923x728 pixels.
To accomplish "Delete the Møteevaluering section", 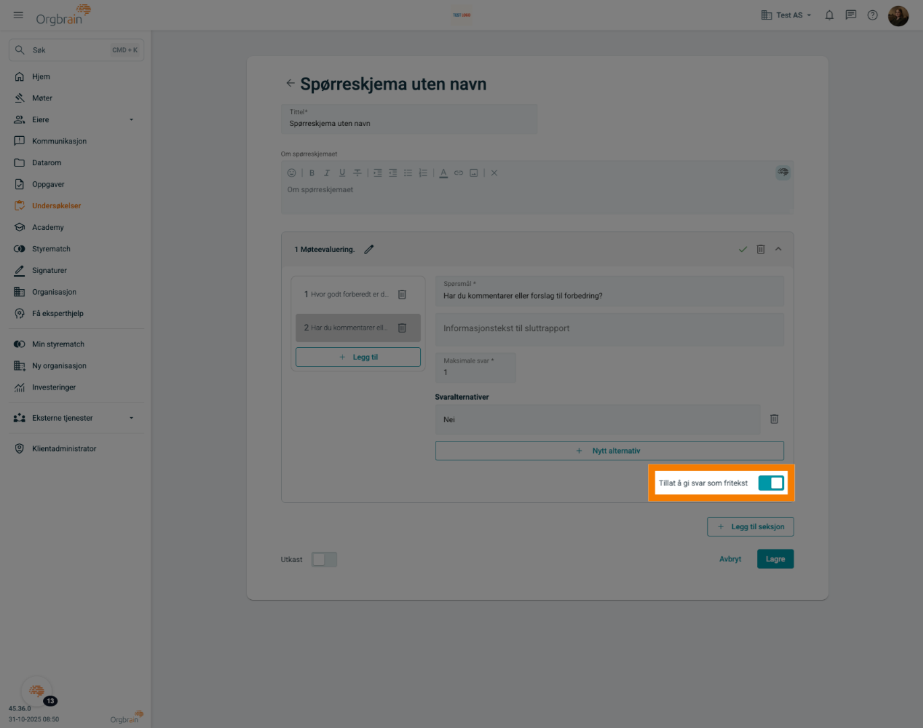I will pos(761,249).
